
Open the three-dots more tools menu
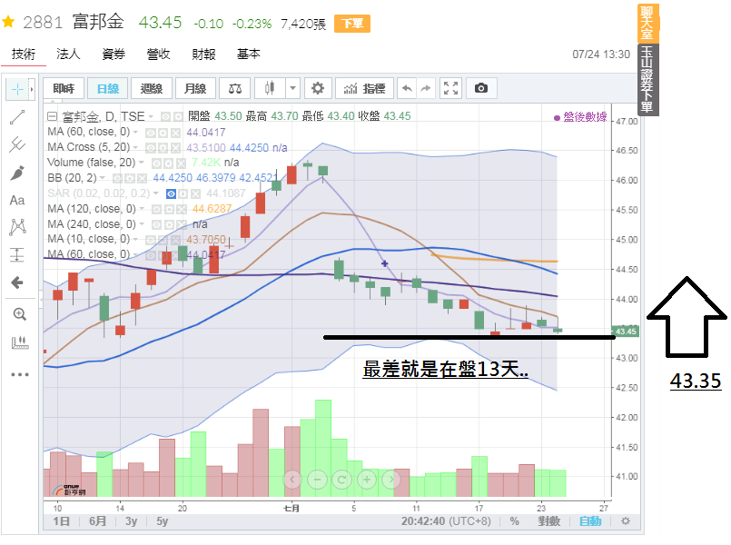coord(20,374)
